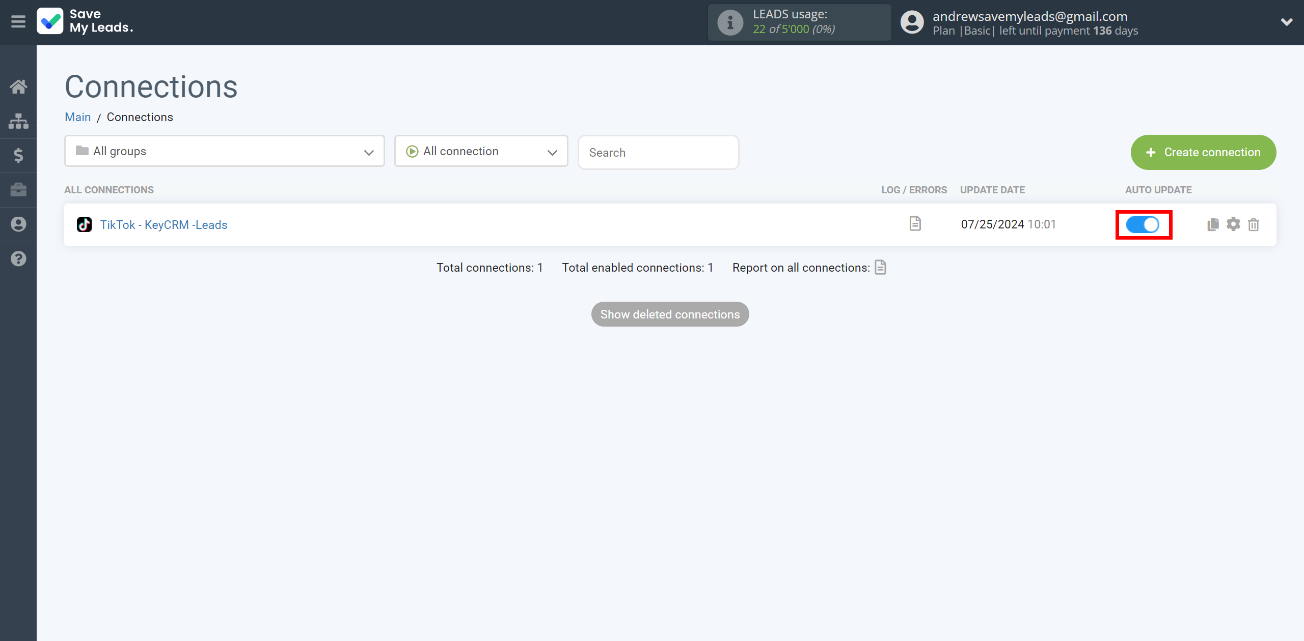Click the delete trash icon for connection
1304x641 pixels.
[x=1255, y=224]
